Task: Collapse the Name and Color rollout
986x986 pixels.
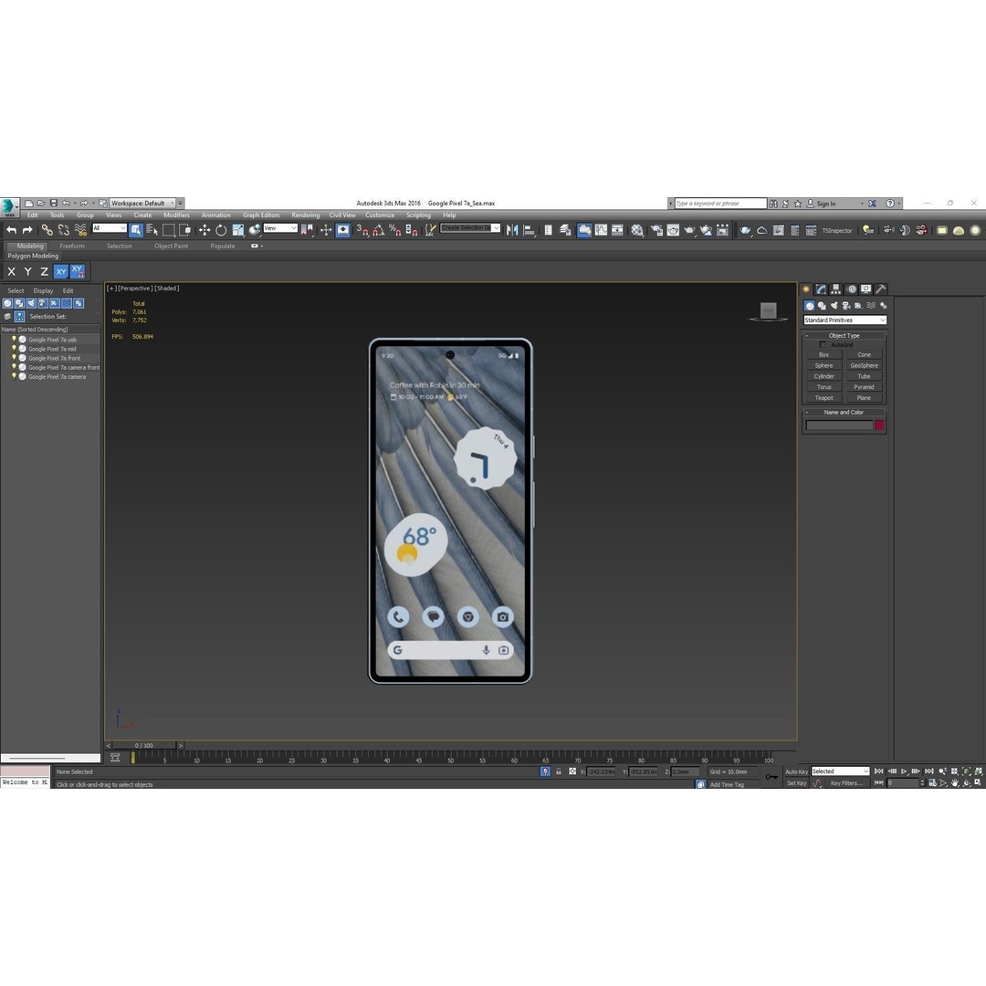Action: (x=844, y=413)
